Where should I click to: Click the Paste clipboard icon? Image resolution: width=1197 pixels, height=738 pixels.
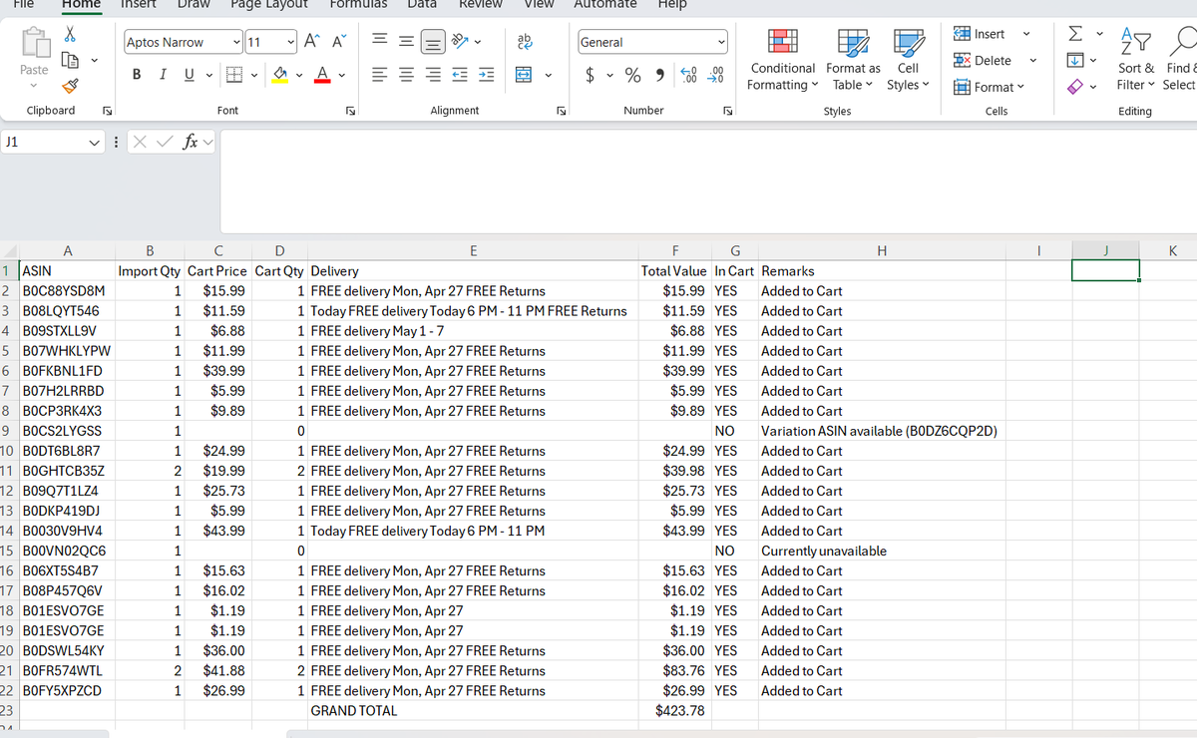point(34,43)
